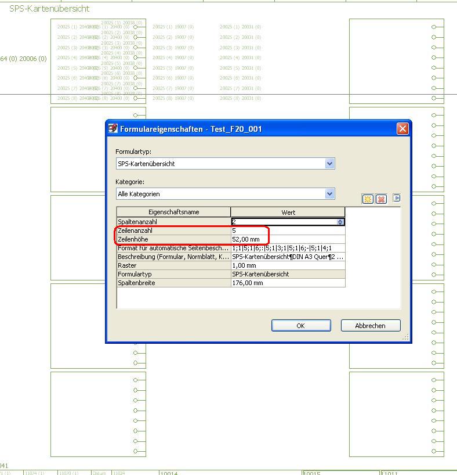Click the resize grip of the dialog

405,337
